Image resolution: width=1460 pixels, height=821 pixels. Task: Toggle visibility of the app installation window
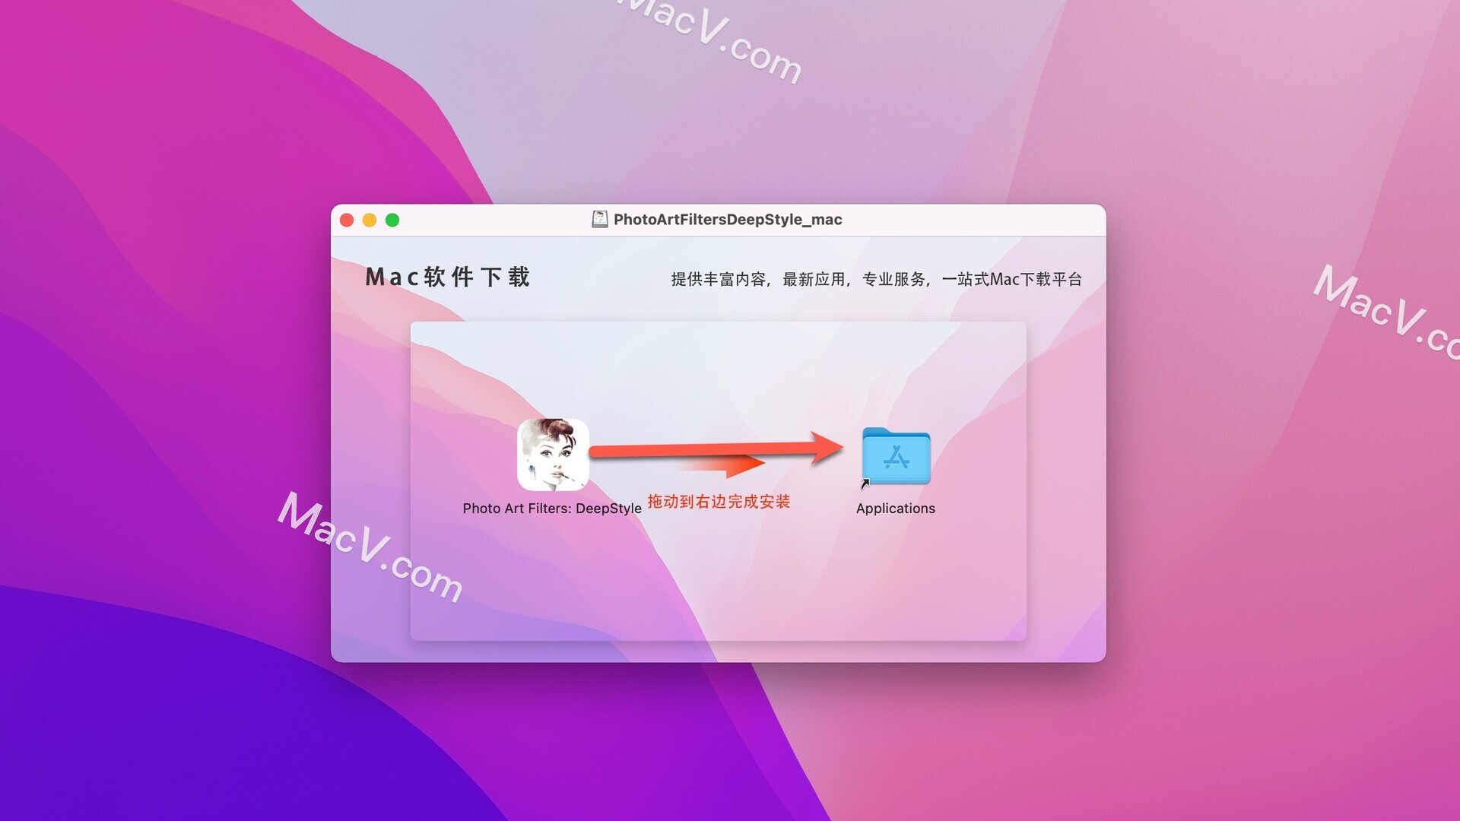coord(372,220)
